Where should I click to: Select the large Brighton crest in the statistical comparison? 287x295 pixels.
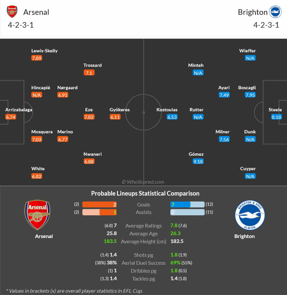point(250,215)
